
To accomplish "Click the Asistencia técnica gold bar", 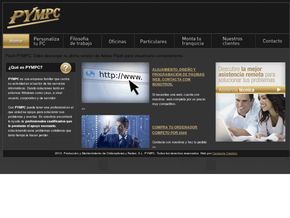I will tap(251, 90).
